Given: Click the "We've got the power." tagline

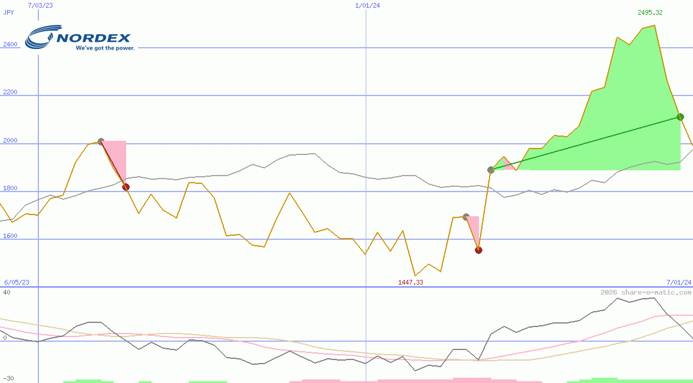Looking at the screenshot, I should [105, 47].
